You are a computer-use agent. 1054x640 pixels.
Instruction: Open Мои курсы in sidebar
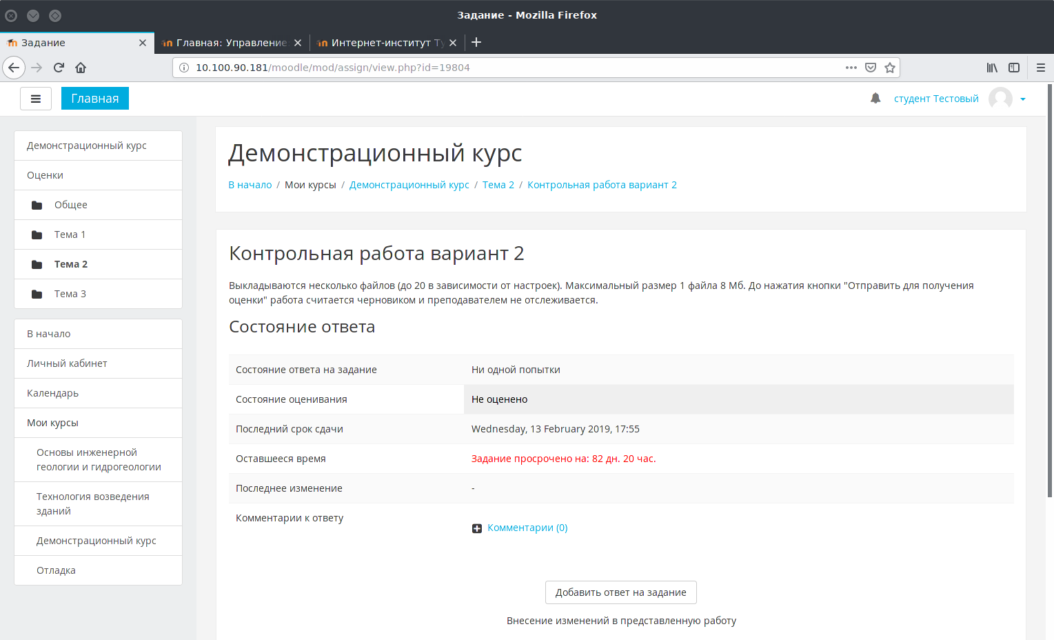coord(98,423)
